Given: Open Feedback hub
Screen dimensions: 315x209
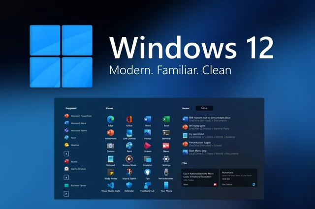Looking at the screenshot, I should [x=148, y=187].
